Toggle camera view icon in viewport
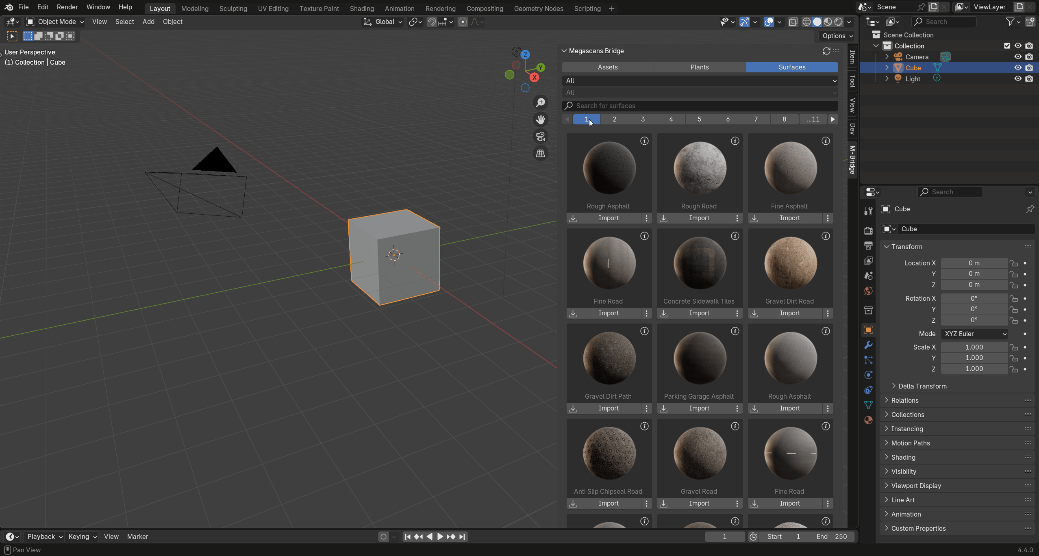 540,137
